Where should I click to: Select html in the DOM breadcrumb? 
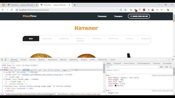click(x=2, y=94)
